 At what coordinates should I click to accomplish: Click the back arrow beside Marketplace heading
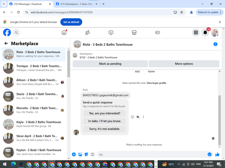(6, 43)
